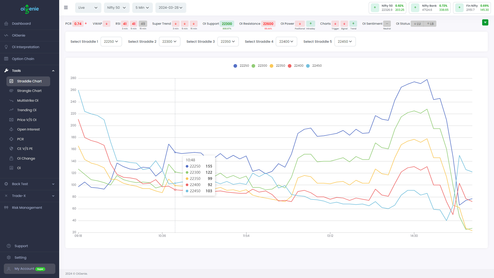Toggle the 22450 light-blue legend item
494x278 pixels.
tap(314, 66)
